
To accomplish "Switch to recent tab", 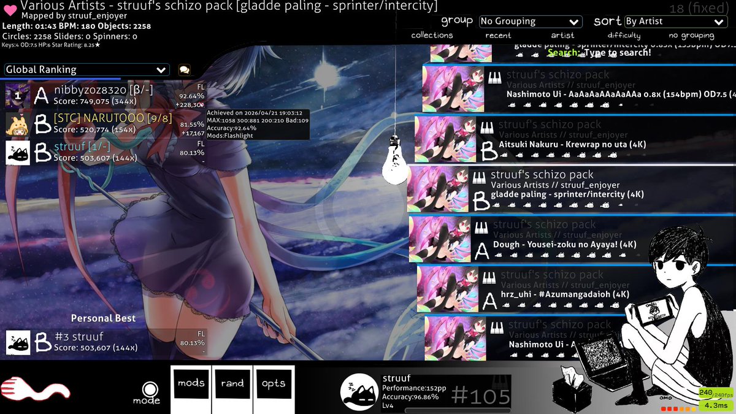I will click(x=498, y=36).
